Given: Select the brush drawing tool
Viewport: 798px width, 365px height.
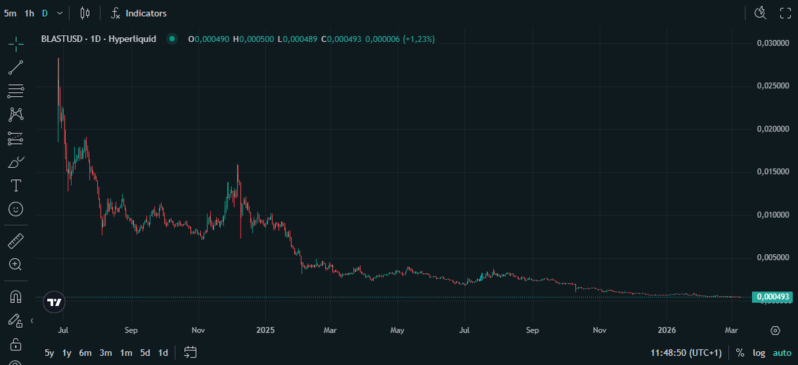Looking at the screenshot, I should (16, 161).
